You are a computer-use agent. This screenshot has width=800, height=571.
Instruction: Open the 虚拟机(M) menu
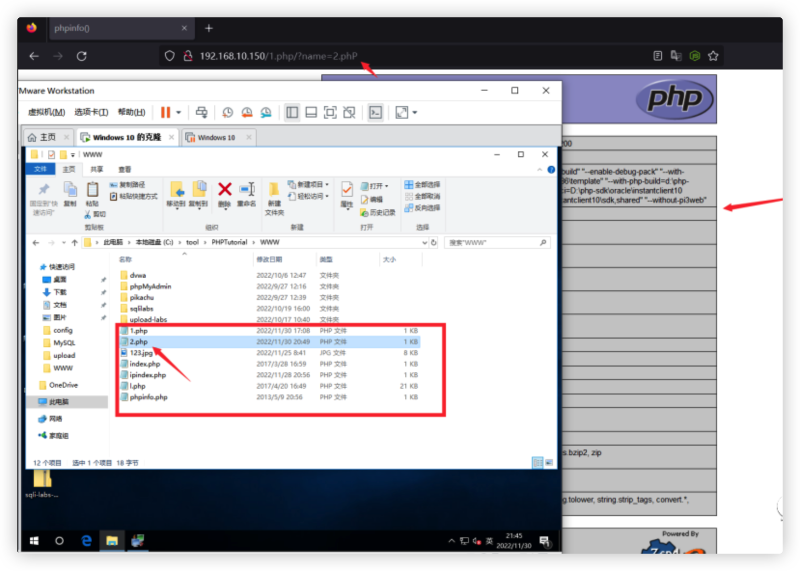[46, 112]
